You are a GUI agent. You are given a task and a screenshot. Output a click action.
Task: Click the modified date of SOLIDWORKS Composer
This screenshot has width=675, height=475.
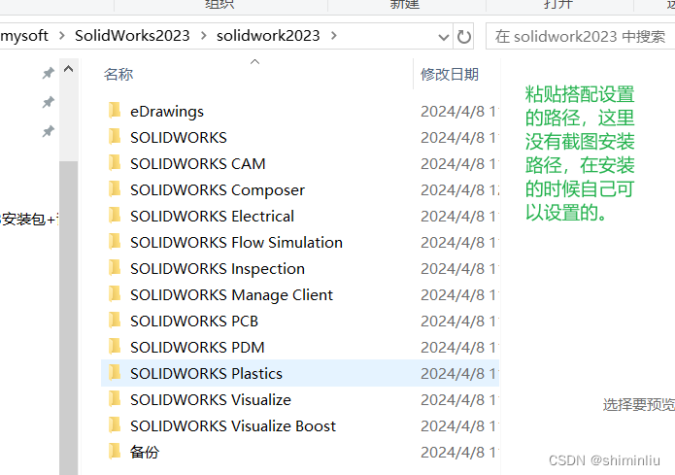coord(458,190)
